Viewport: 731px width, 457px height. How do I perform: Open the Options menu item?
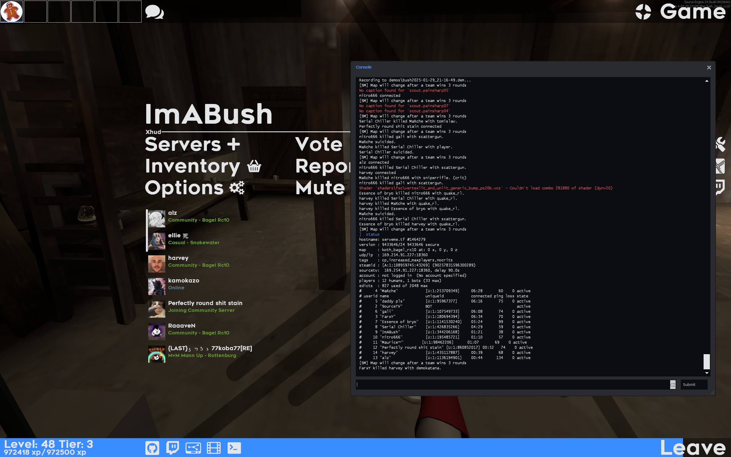[x=184, y=188]
